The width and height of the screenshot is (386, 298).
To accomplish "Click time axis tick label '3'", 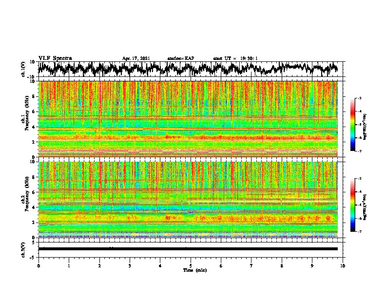I will pyautogui.click(x=130, y=266).
